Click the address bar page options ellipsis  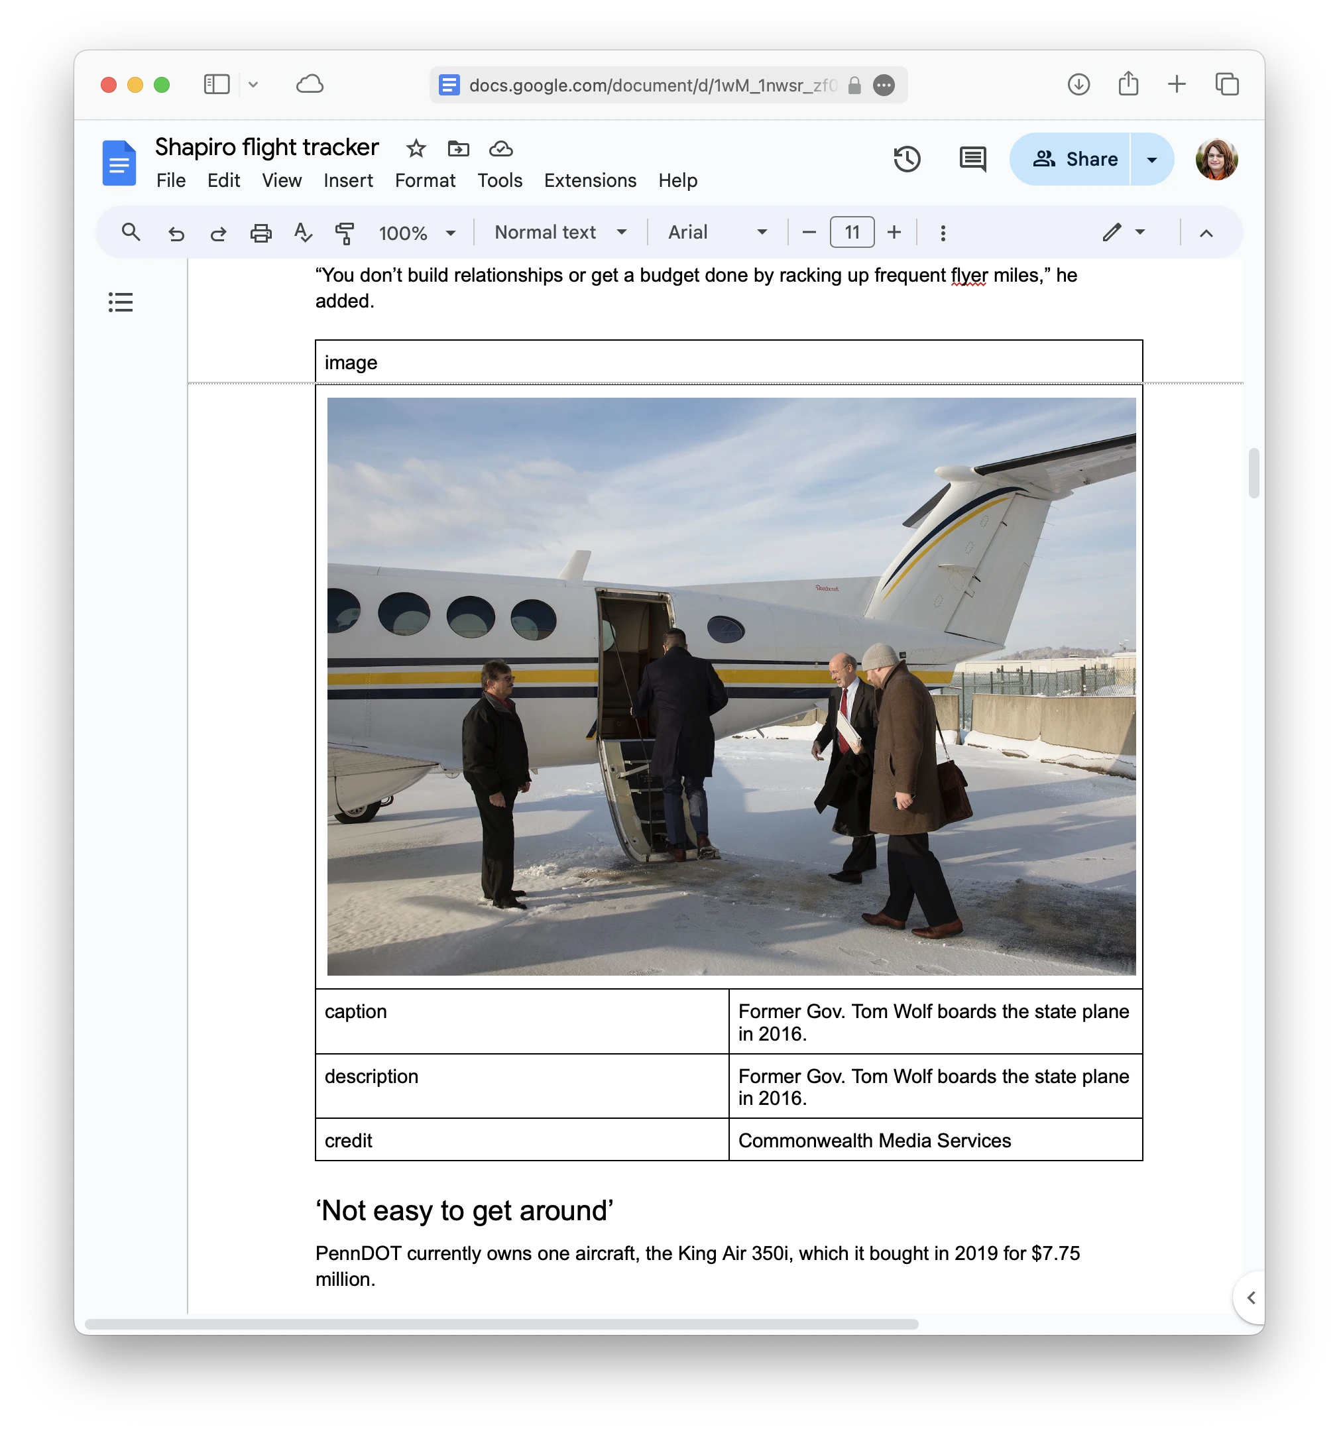pyautogui.click(x=884, y=85)
